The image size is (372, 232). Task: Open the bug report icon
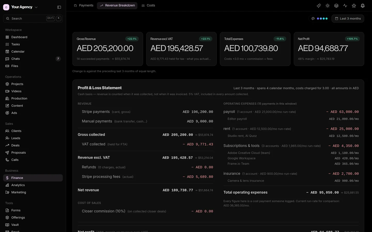(x=336, y=6)
